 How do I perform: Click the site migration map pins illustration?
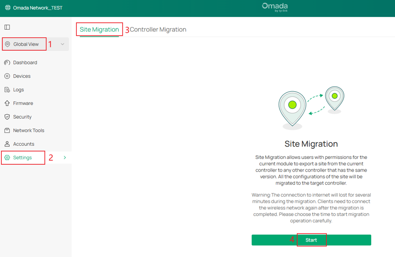click(311, 108)
